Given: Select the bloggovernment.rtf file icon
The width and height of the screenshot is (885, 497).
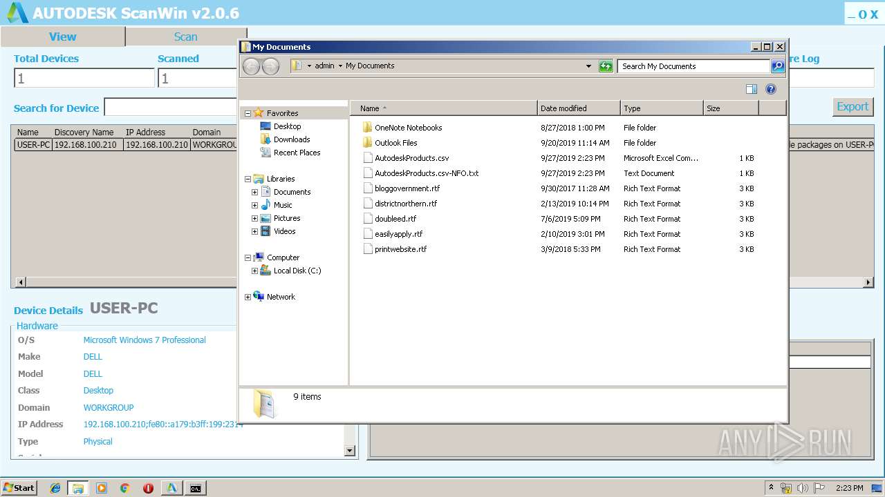Looking at the screenshot, I should [368, 188].
